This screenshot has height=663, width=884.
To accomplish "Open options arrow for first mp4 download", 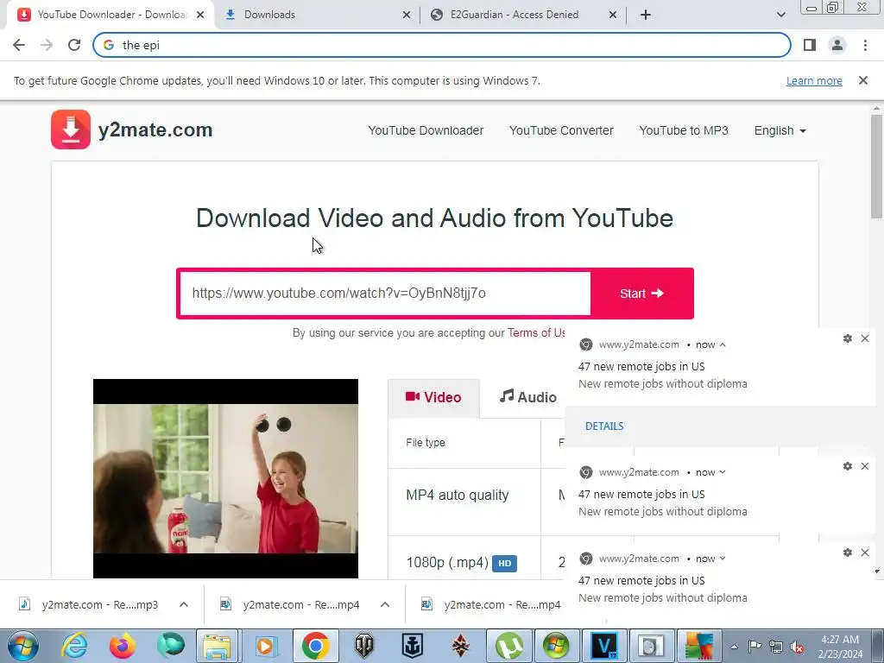I will [x=385, y=604].
